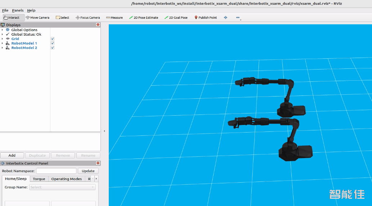Select the Interact tool
372x206 pixels.
point(14,18)
